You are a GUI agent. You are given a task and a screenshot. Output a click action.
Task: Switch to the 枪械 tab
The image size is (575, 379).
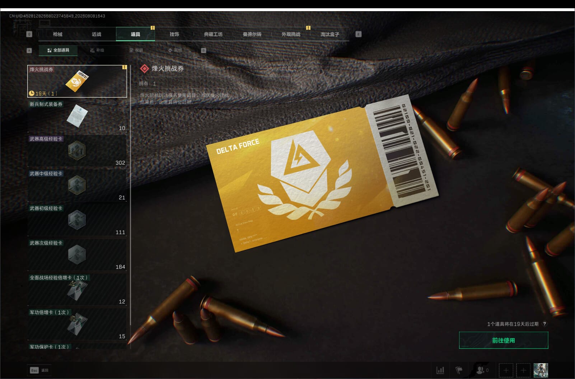(57, 34)
